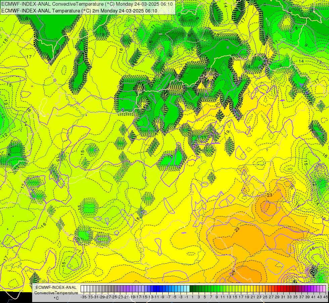
Task: Click the contour label 19 on the map
Action: pos(227,132)
